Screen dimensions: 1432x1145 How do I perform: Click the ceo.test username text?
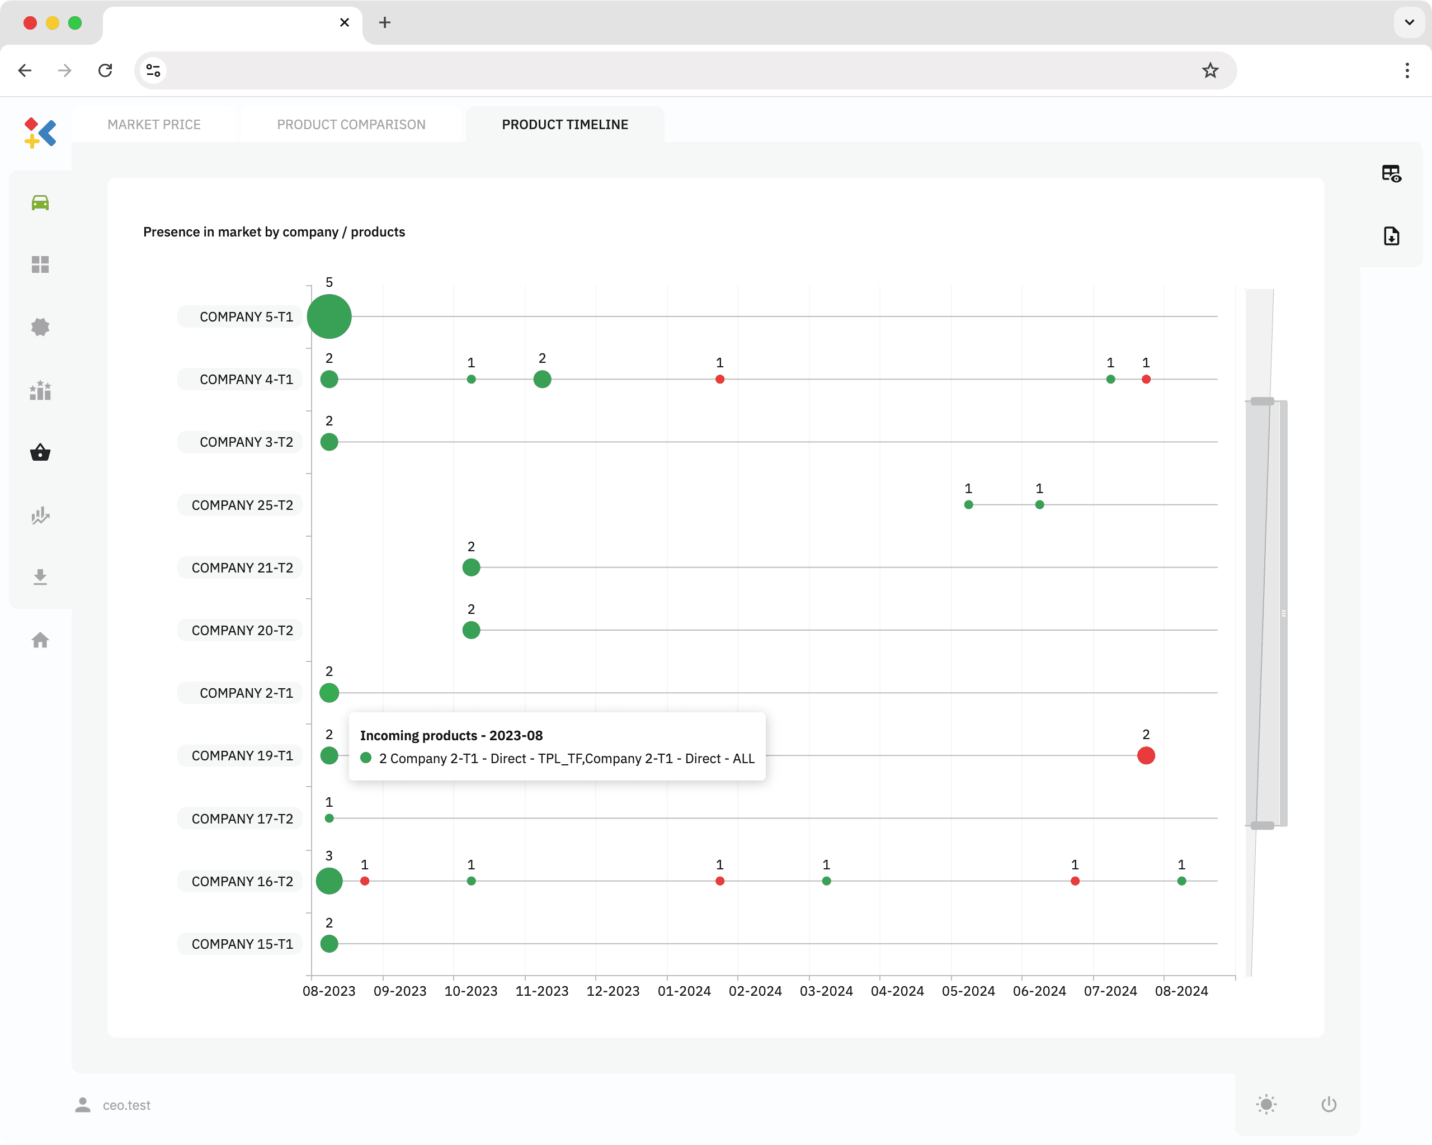pyautogui.click(x=126, y=1105)
